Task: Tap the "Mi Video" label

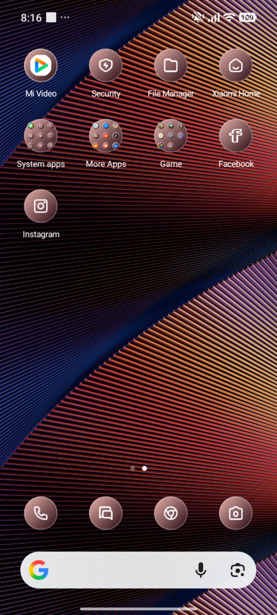Action: [x=41, y=93]
